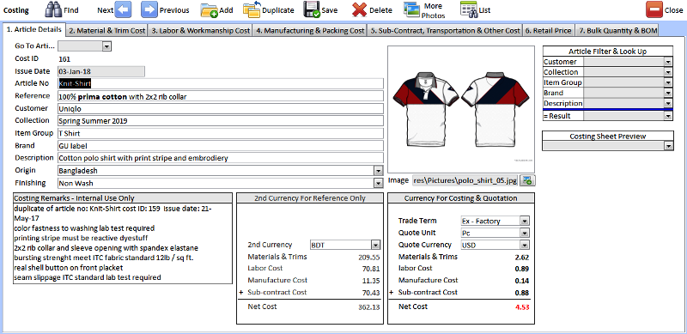Click Materials & Trims value 2.62
Viewport: 687px width, 334px height.
pos(522,258)
